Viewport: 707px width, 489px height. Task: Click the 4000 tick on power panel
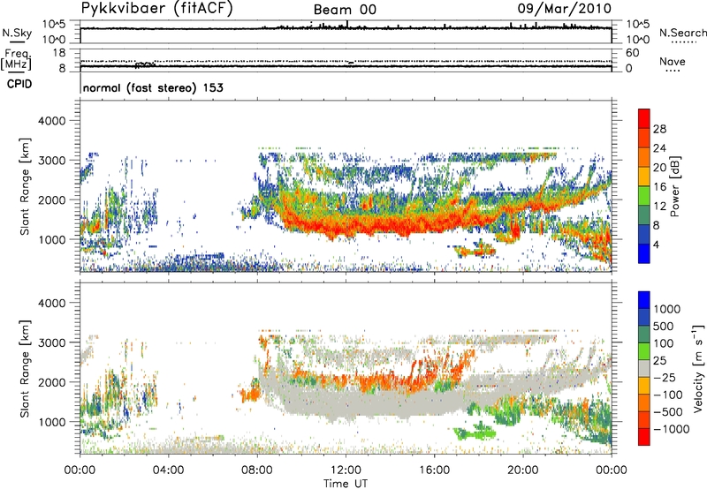coord(51,121)
